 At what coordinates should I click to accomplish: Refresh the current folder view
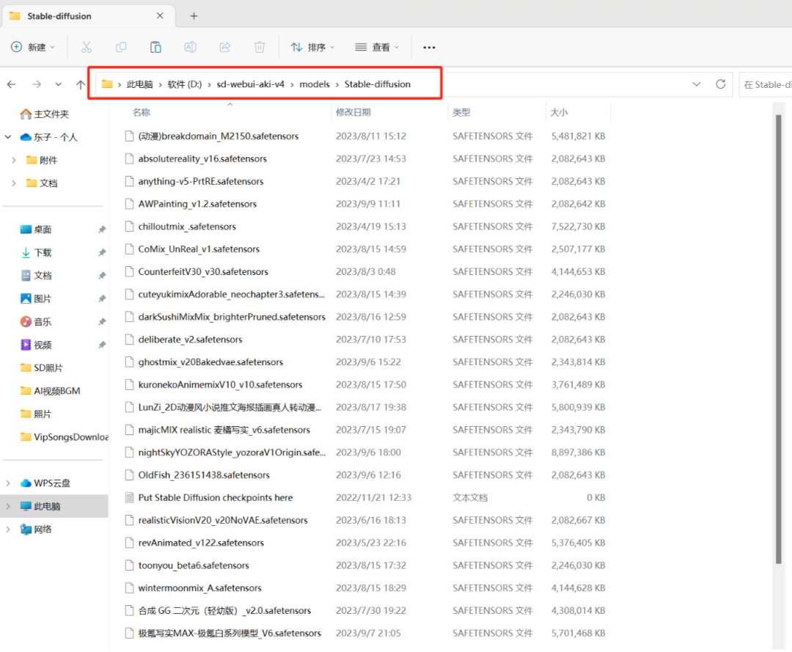click(x=721, y=84)
